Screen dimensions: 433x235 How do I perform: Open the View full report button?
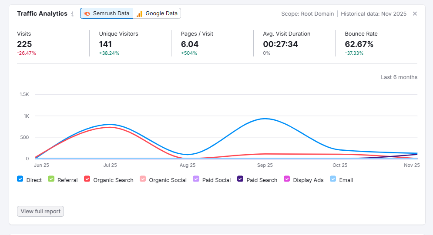40,212
